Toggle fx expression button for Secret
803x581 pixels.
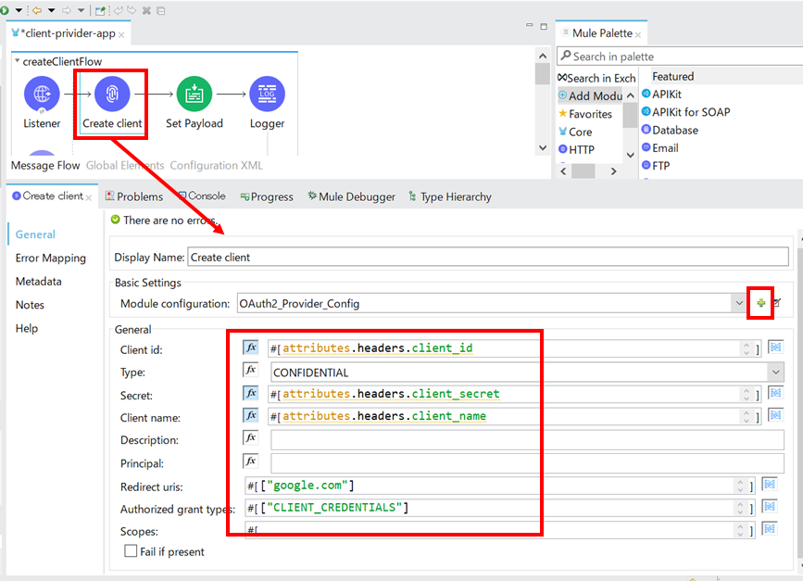(251, 393)
